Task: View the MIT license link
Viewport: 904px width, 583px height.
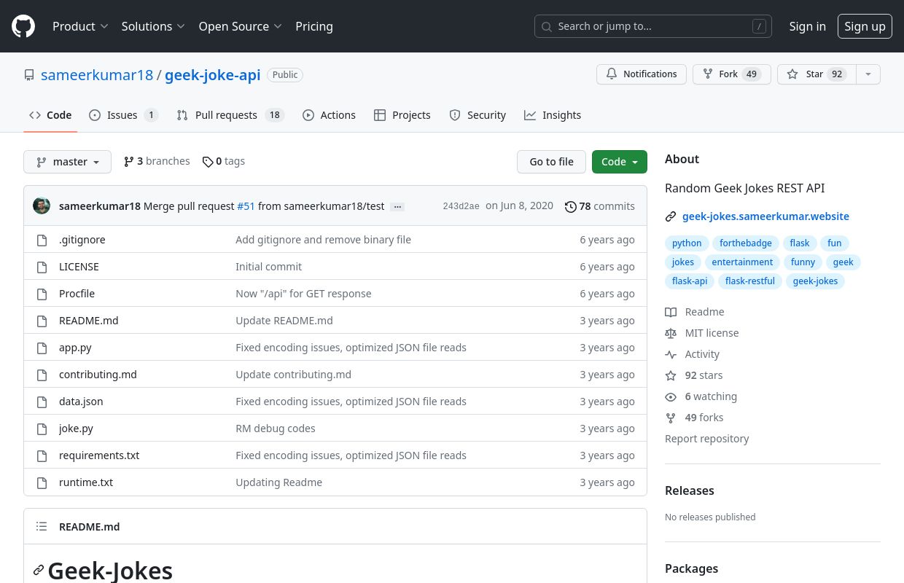Action: click(702, 333)
